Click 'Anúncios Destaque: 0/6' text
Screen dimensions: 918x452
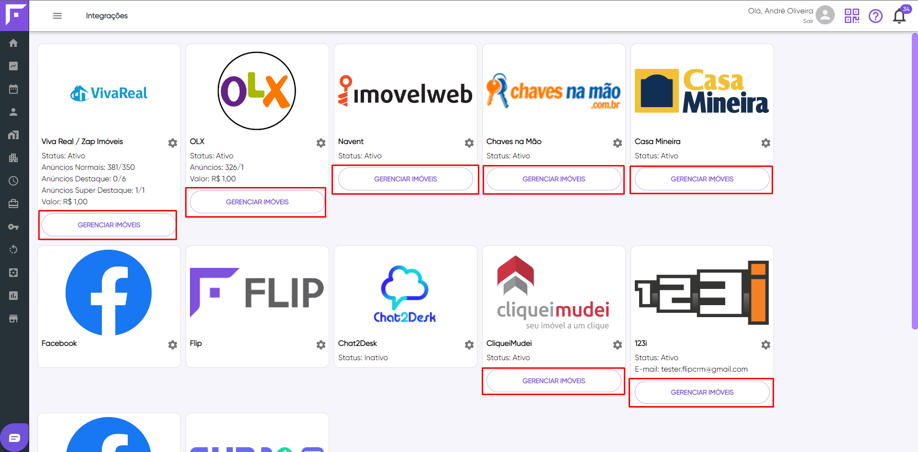coord(84,179)
